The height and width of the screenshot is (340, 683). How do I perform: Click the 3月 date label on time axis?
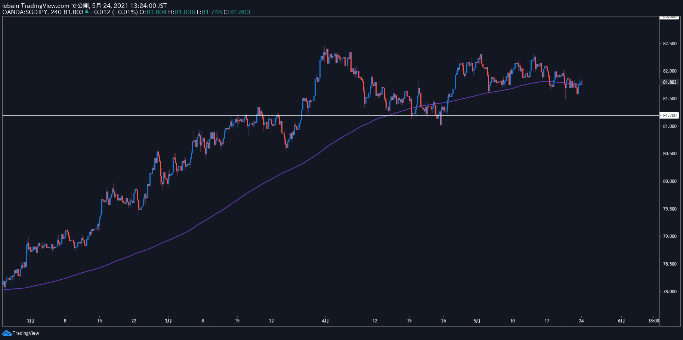pos(169,321)
